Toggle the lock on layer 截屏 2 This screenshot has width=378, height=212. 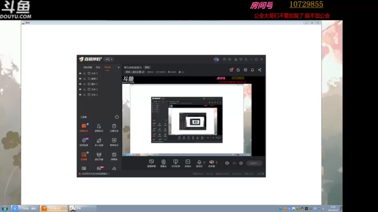85,79
